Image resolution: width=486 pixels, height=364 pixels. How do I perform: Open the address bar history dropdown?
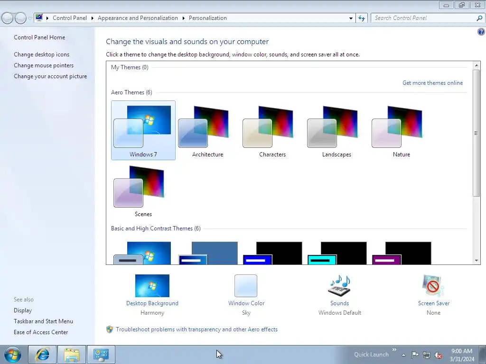pos(351,18)
